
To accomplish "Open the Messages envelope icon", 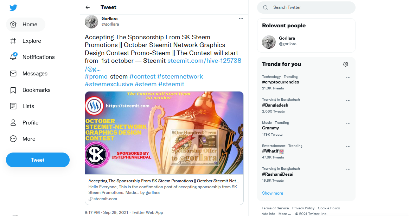I will pyautogui.click(x=13, y=74).
